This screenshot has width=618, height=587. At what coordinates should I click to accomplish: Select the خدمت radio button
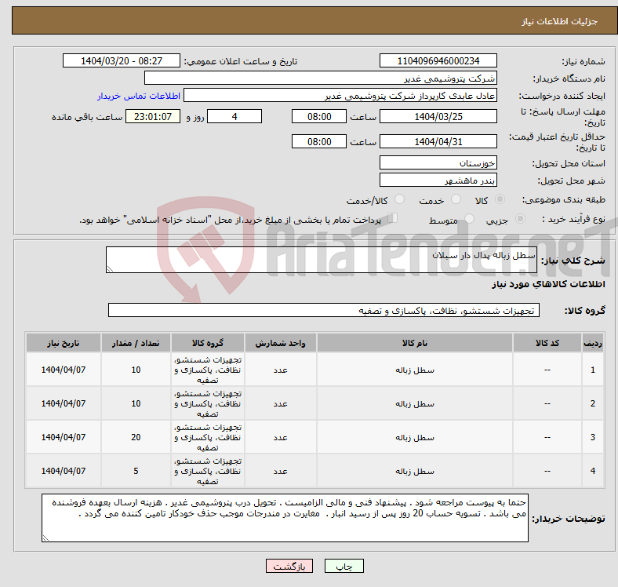click(x=456, y=199)
